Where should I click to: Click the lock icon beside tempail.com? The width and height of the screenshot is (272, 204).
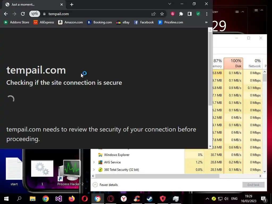coord(44,14)
